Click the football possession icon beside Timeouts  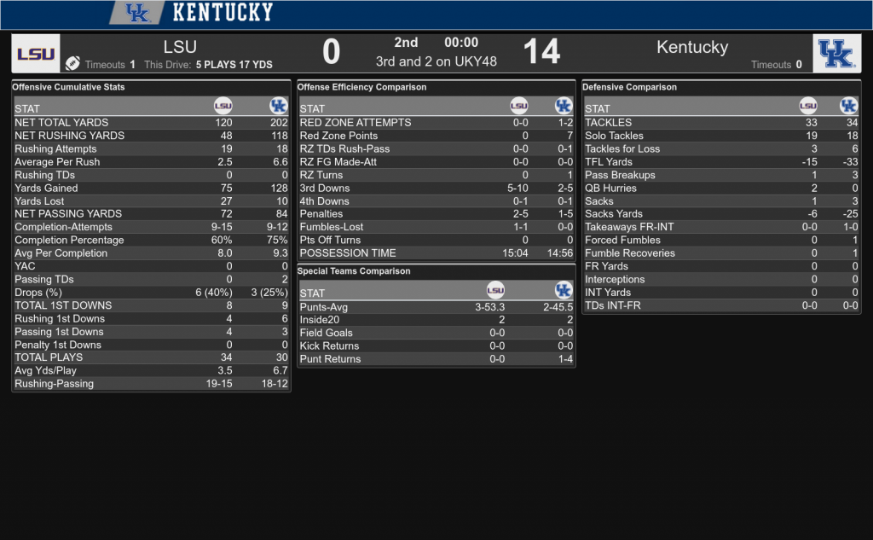(x=72, y=63)
